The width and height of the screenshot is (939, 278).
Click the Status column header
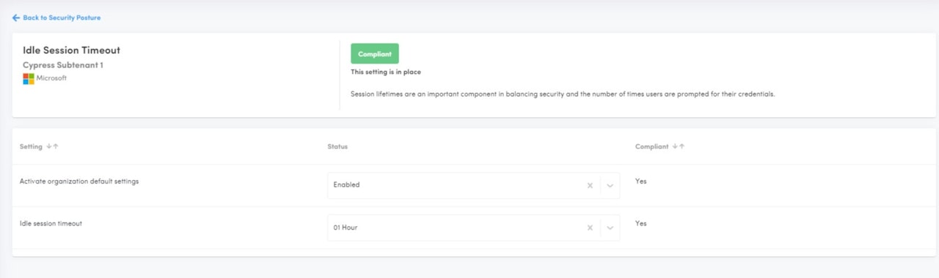point(337,146)
